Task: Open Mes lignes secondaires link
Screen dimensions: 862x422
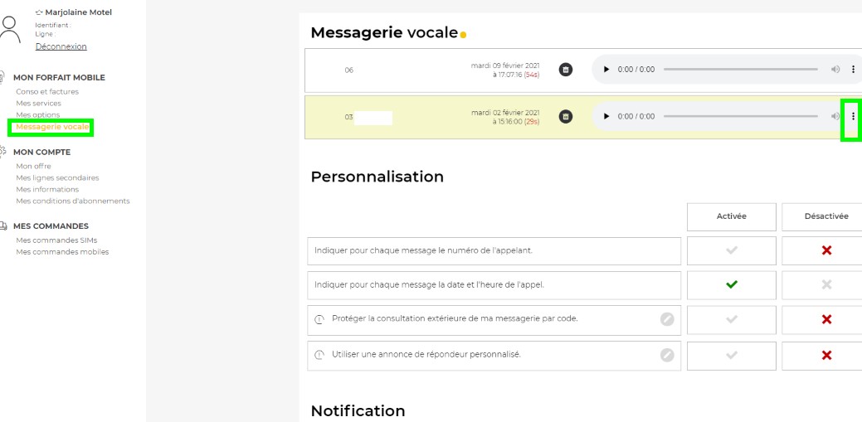Action: point(57,177)
